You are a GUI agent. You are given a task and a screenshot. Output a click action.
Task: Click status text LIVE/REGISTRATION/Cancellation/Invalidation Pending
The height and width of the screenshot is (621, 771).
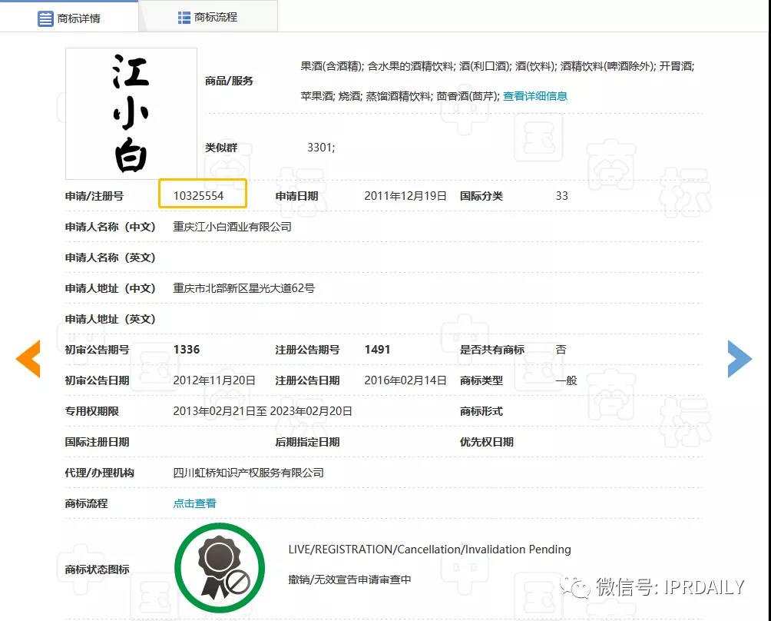430,550
